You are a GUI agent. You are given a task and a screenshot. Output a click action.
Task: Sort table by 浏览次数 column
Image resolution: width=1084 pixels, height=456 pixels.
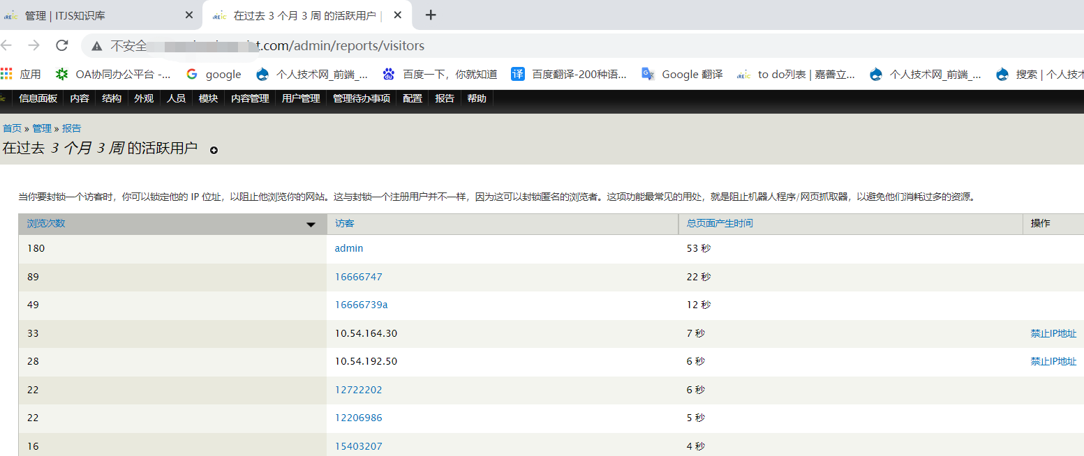tap(46, 224)
